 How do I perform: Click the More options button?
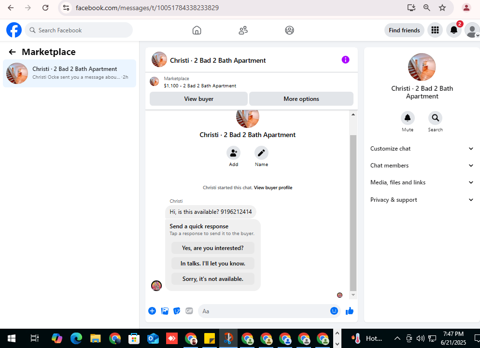301,99
